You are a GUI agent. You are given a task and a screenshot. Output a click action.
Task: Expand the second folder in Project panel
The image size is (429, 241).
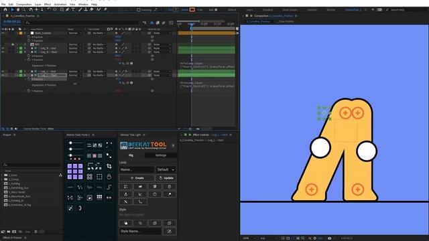[2, 179]
